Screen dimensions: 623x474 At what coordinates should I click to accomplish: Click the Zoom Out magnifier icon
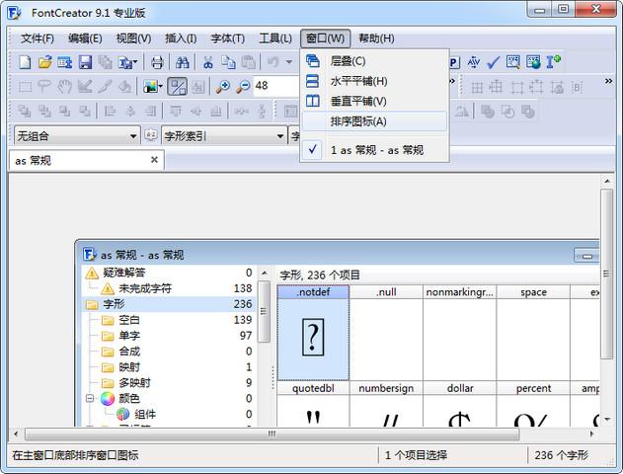242,86
